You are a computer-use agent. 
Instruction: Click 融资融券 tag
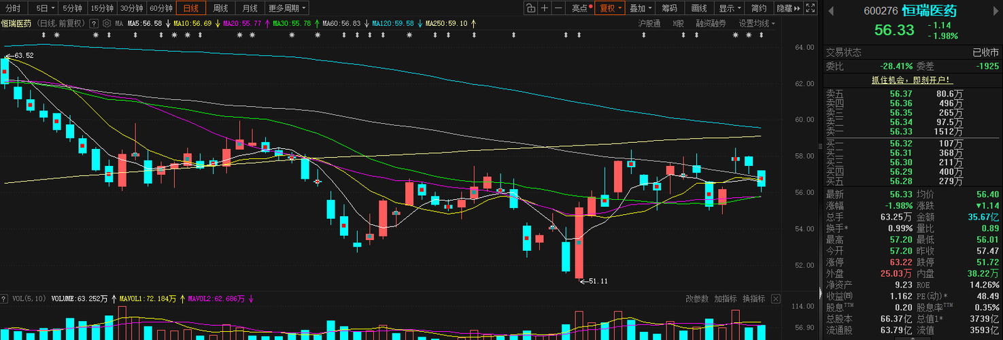(711, 23)
